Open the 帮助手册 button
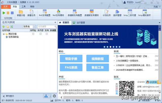This screenshot has width=162, height=103. point(71,58)
